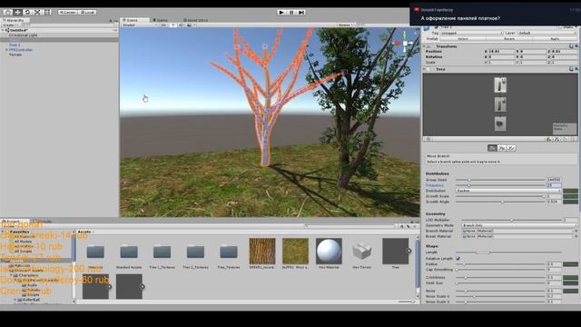581x327 pixels.
Task: Toggle the Relative Length checkbox
Action: [458, 258]
